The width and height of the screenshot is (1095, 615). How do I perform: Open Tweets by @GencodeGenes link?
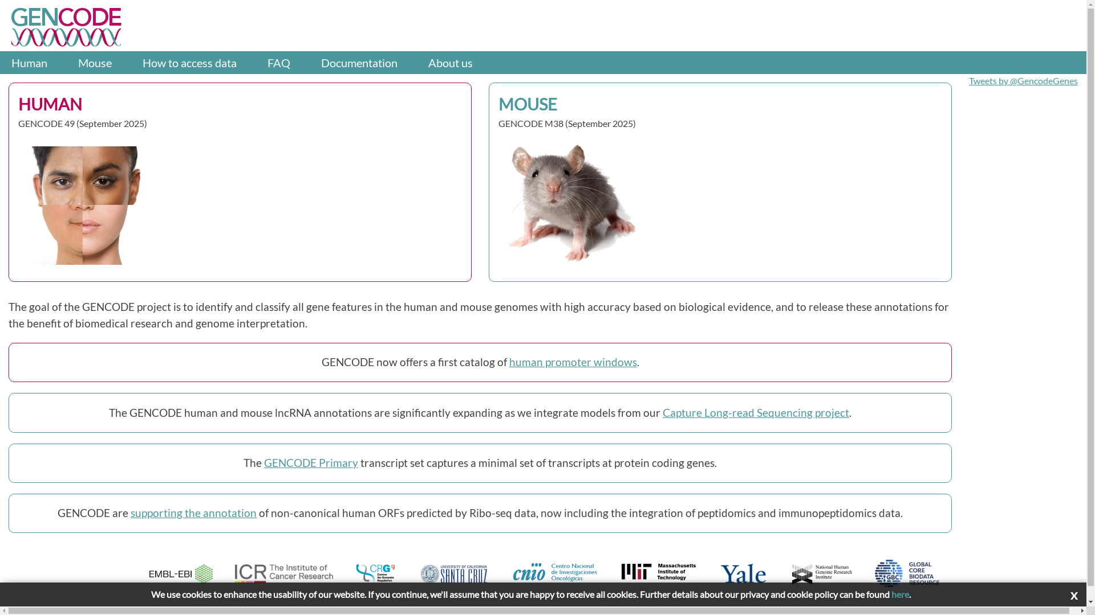point(1023,81)
